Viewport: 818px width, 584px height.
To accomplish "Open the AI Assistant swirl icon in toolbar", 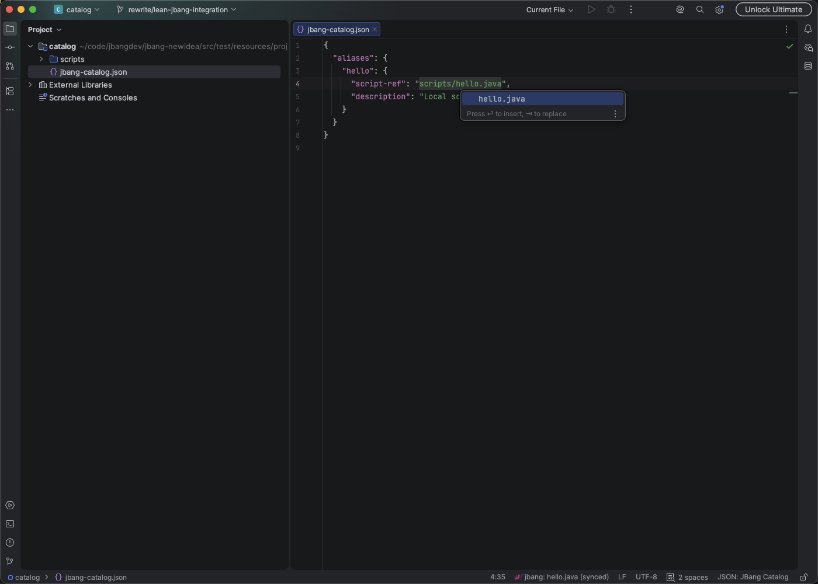I will (x=680, y=9).
